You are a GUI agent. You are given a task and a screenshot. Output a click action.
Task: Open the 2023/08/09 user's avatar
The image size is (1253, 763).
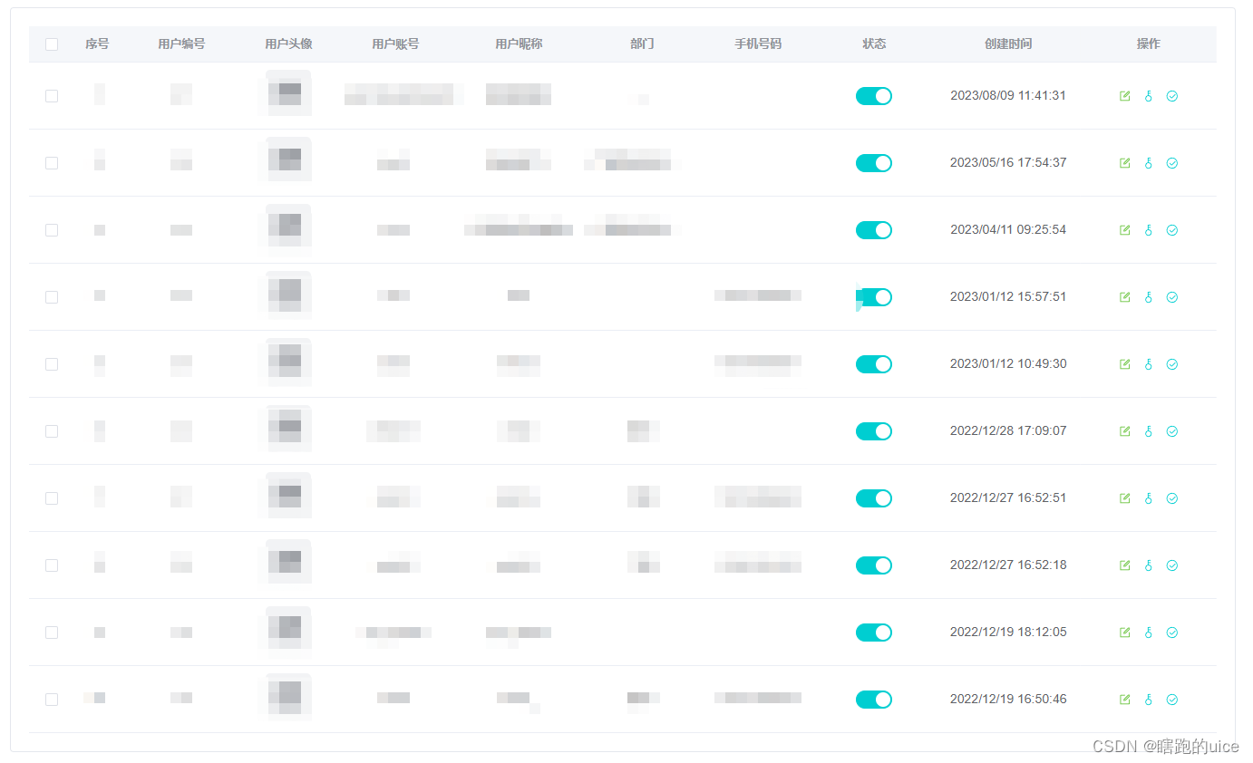287,92
